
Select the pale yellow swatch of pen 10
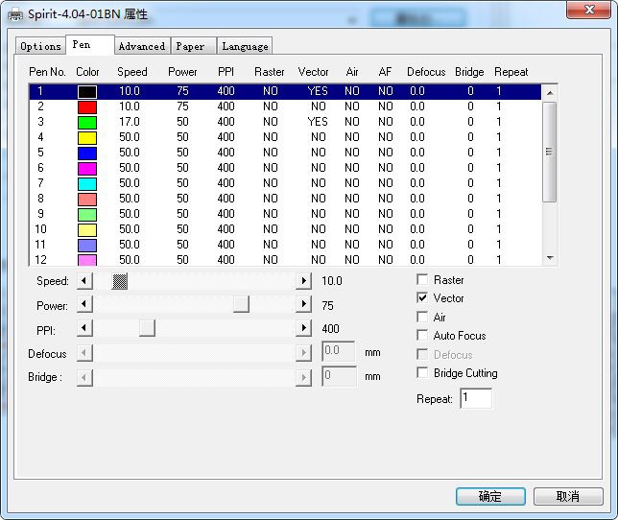(87, 230)
